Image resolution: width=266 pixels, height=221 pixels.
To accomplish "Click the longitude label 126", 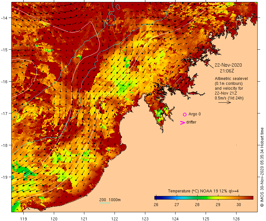I will 236,219.
